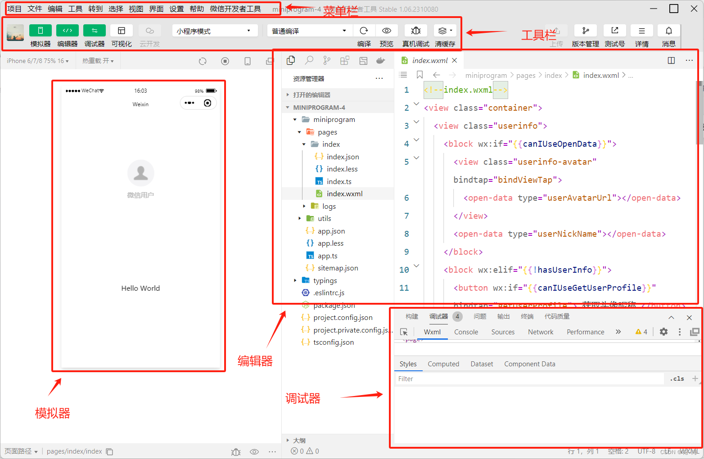Open the 工具 menu
The width and height of the screenshot is (704, 459).
[75, 9]
